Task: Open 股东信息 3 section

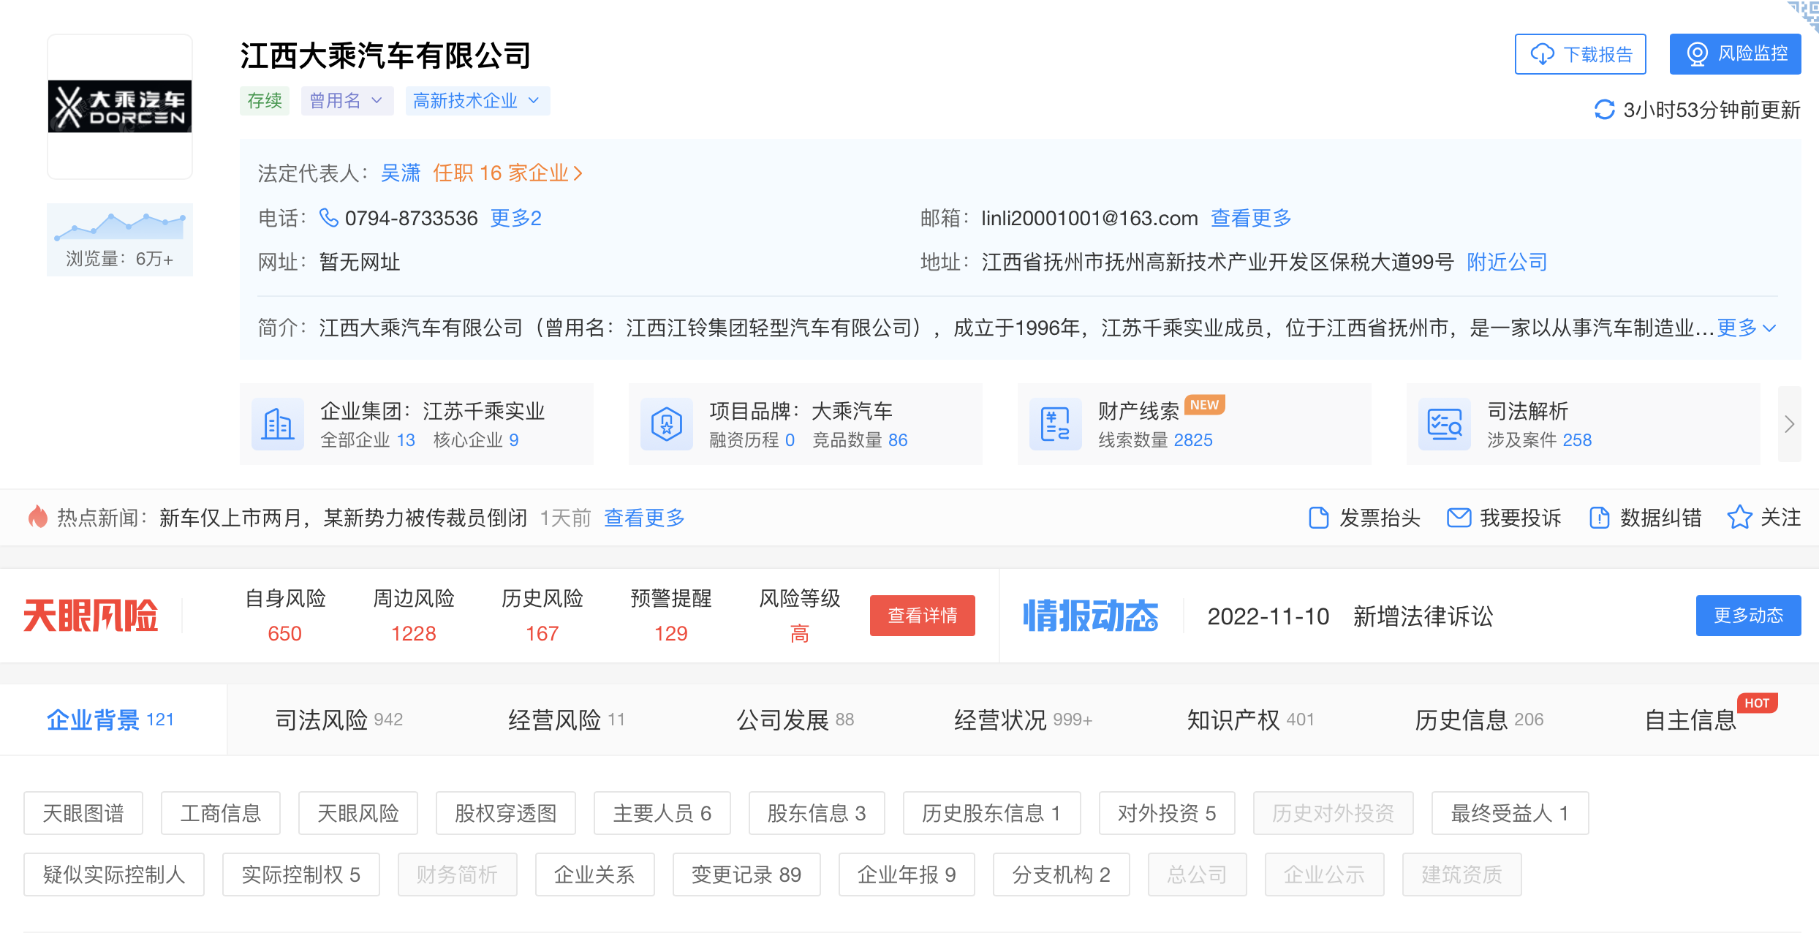Action: click(817, 813)
